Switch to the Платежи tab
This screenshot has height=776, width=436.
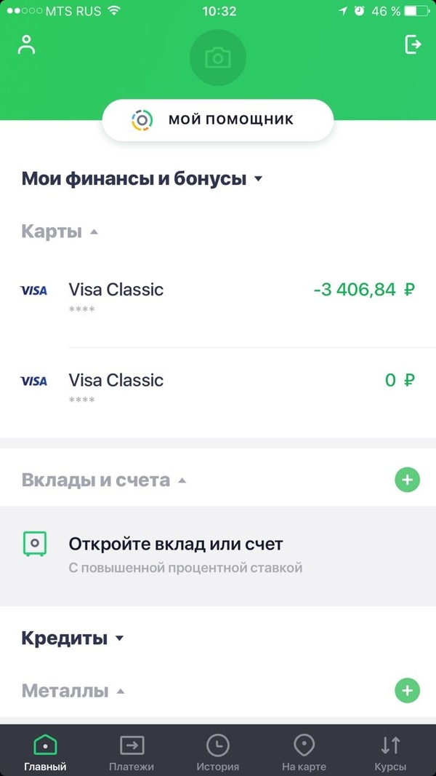[x=132, y=752]
